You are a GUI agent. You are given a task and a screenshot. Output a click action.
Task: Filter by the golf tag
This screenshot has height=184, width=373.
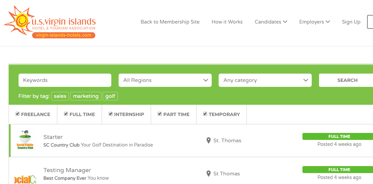[x=110, y=96]
